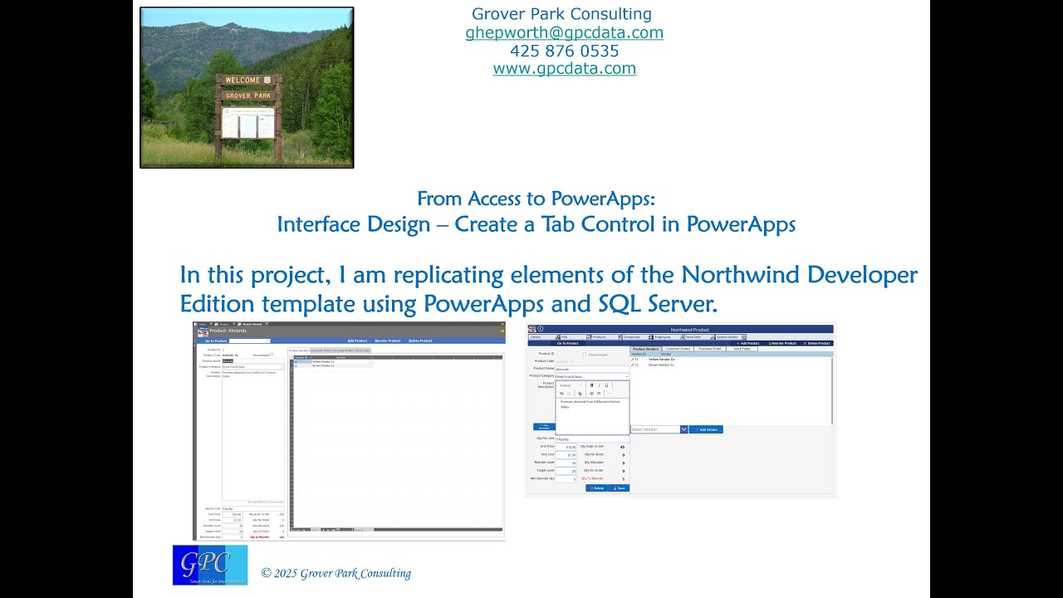The width and height of the screenshot is (1063, 598).
Task: Click Go To Product in PowerApps screenshot
Action: click(568, 343)
